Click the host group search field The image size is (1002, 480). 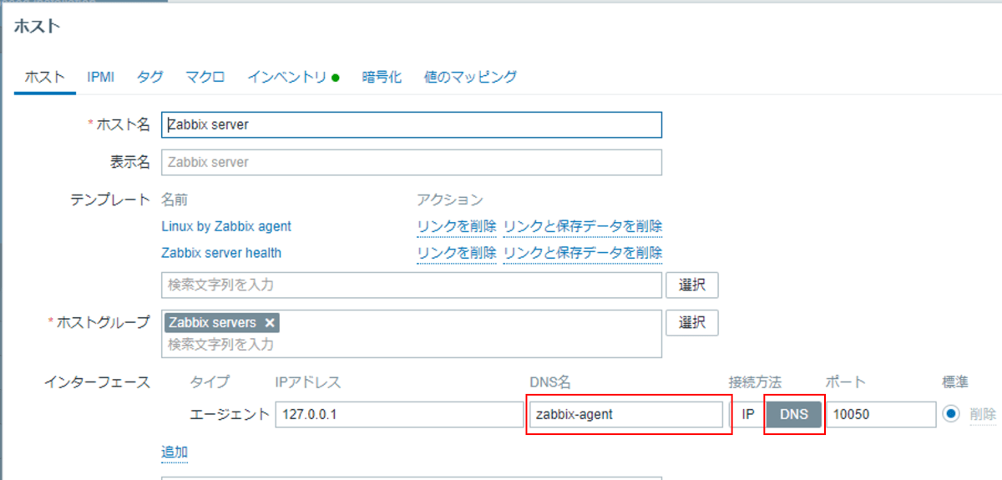point(412,343)
